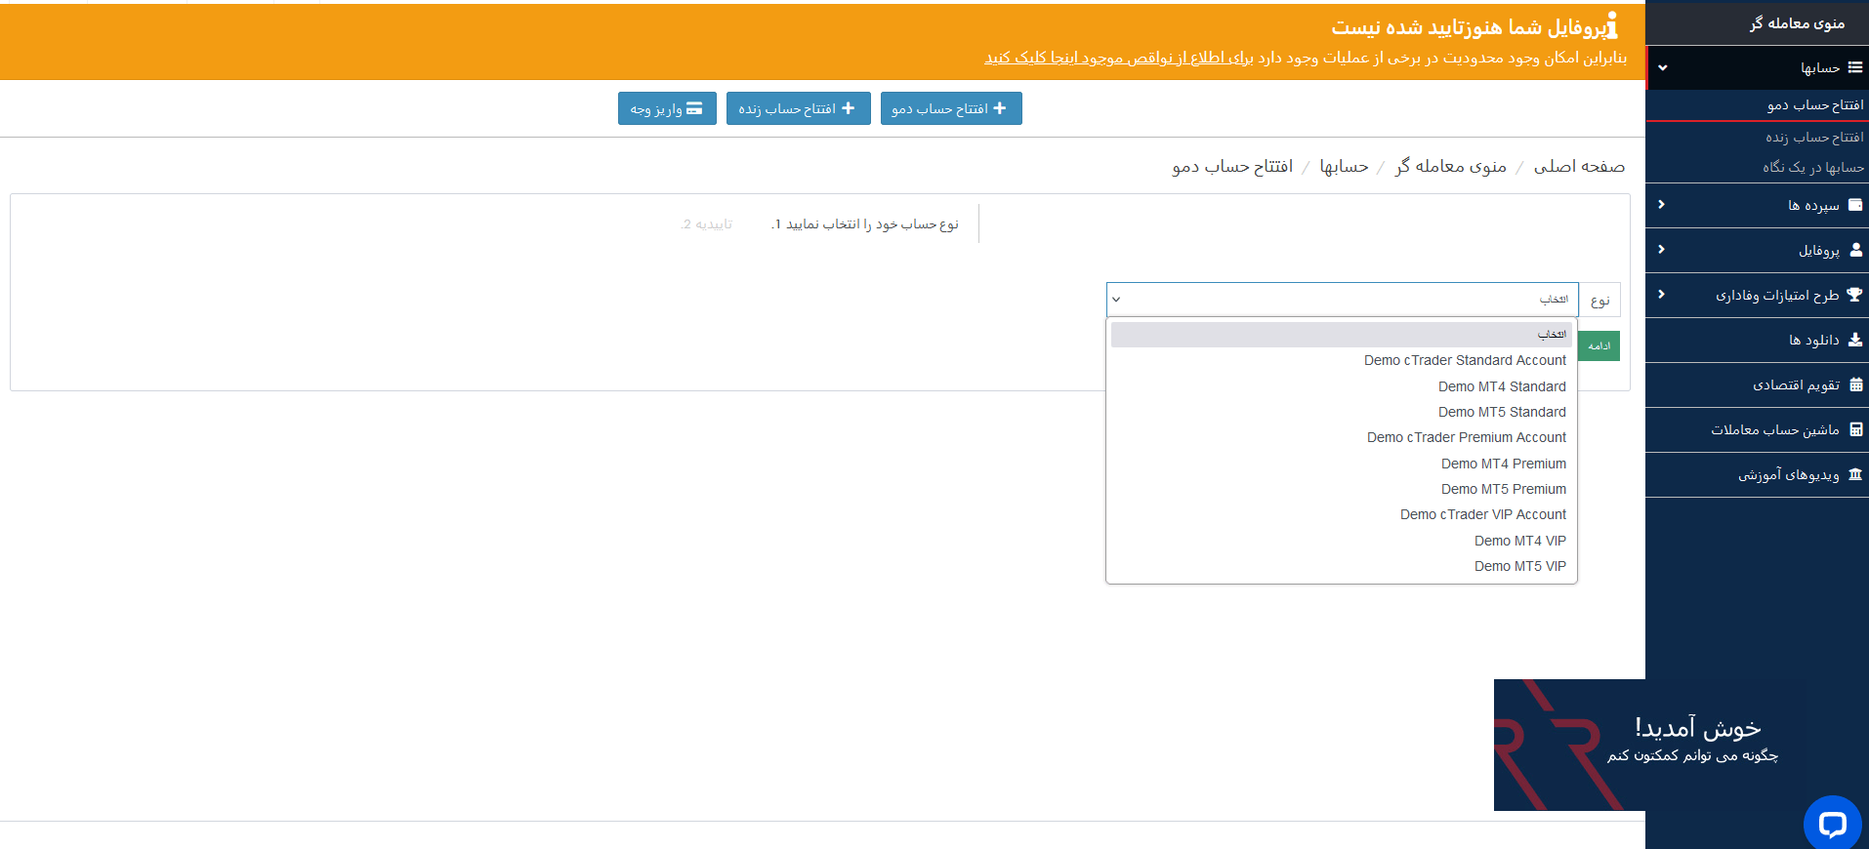Click the deposit funds button with card icon
This screenshot has width=1869, height=849.
pyautogui.click(x=667, y=108)
